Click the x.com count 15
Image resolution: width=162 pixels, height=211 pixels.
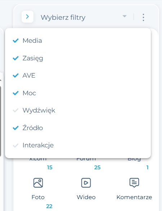(50, 168)
